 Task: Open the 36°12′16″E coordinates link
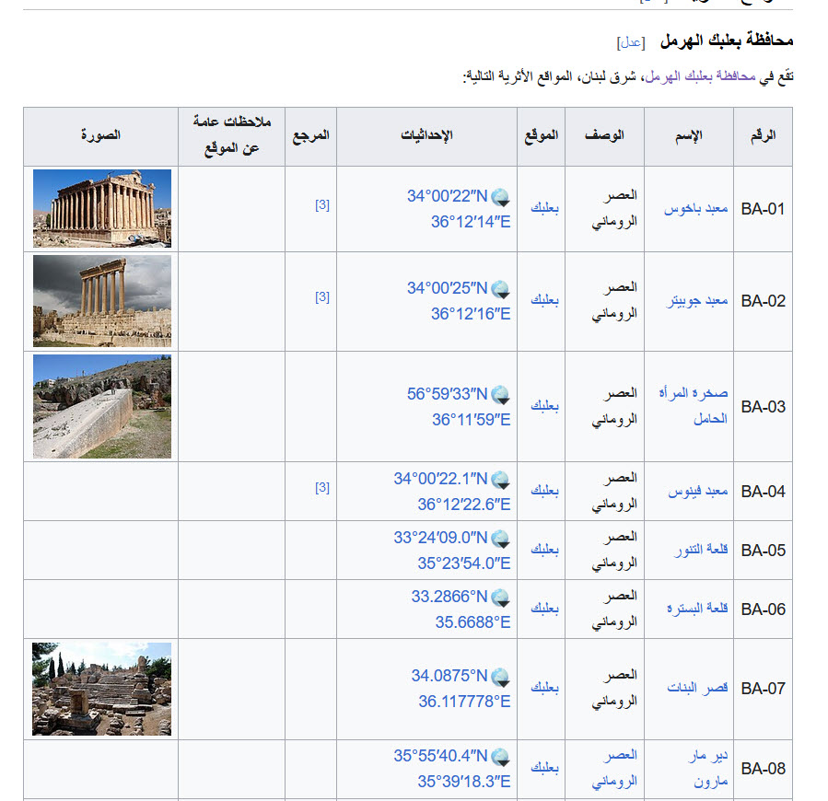471,314
